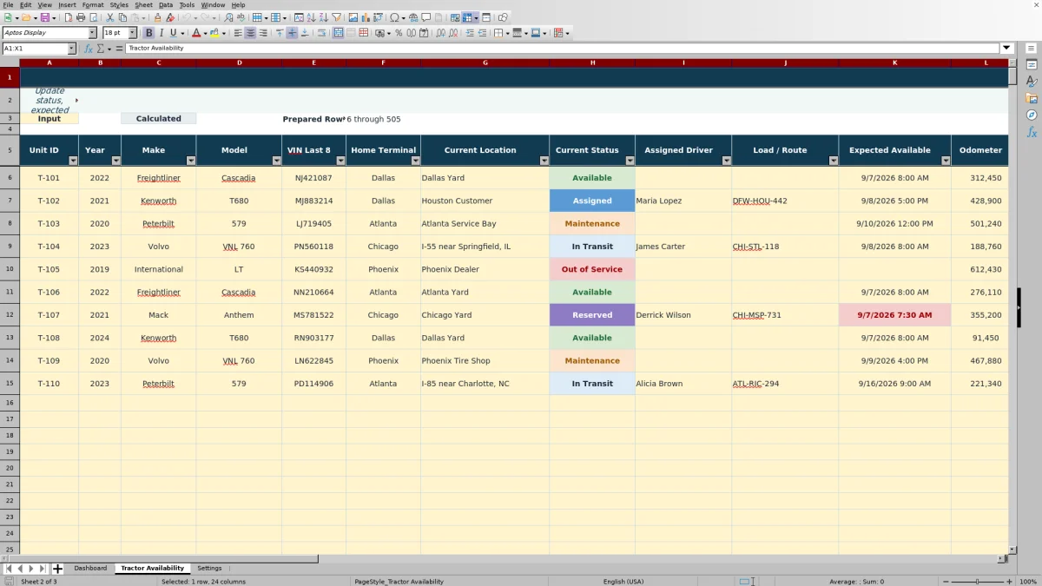The height and width of the screenshot is (586, 1042).
Task: Click the Save document icon
Action: (44, 17)
